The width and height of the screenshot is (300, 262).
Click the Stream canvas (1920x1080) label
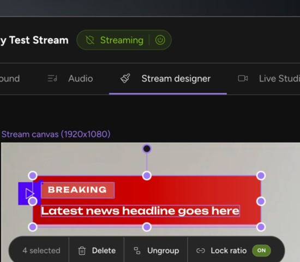56,134
